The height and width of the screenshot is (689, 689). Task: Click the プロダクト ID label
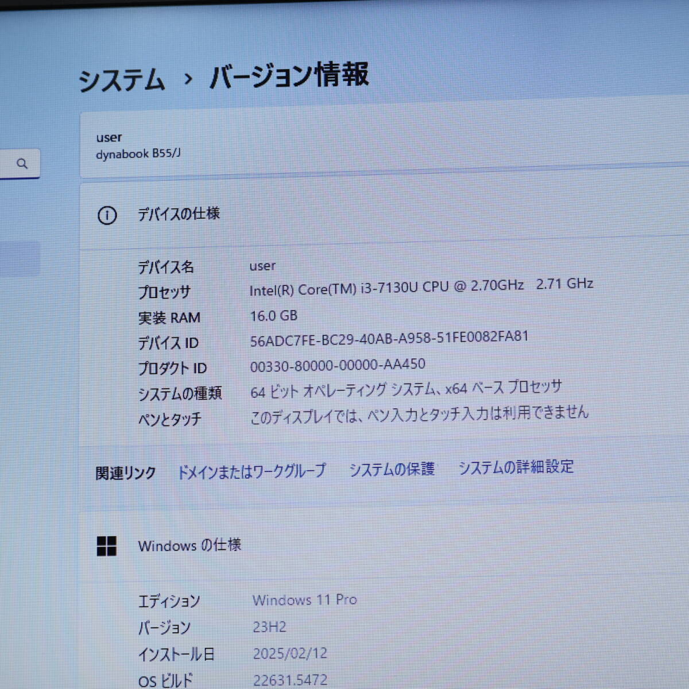(x=172, y=368)
